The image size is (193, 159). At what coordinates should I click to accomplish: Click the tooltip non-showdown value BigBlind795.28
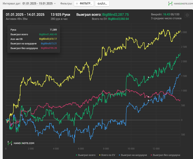(49, 48)
